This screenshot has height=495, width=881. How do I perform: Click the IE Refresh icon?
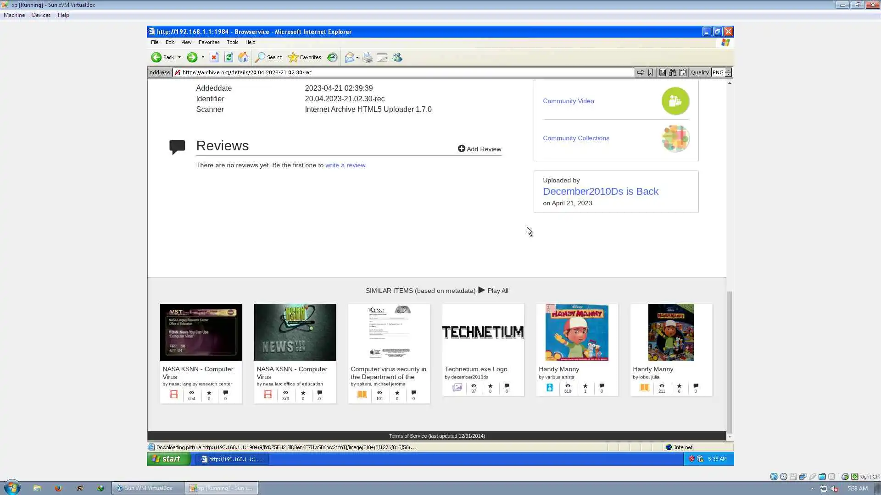point(229,57)
